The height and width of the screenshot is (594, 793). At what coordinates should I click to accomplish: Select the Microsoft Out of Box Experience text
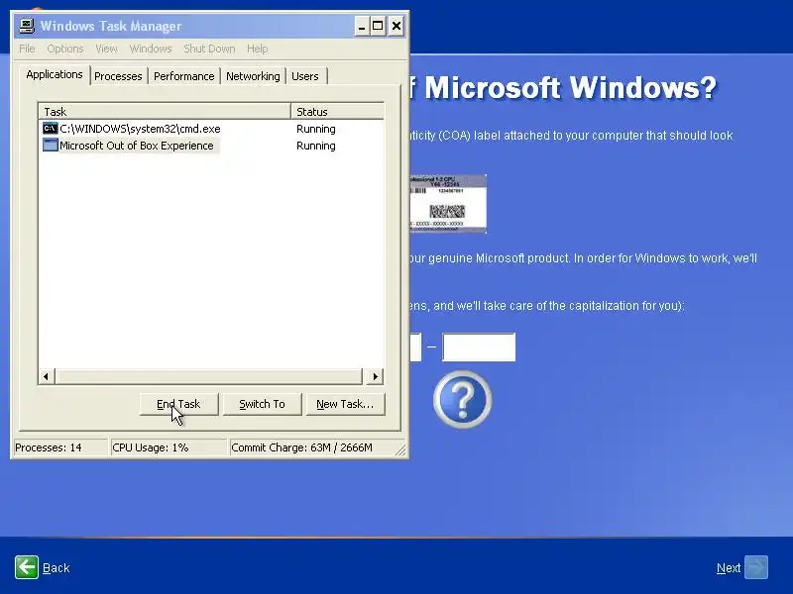coord(137,146)
